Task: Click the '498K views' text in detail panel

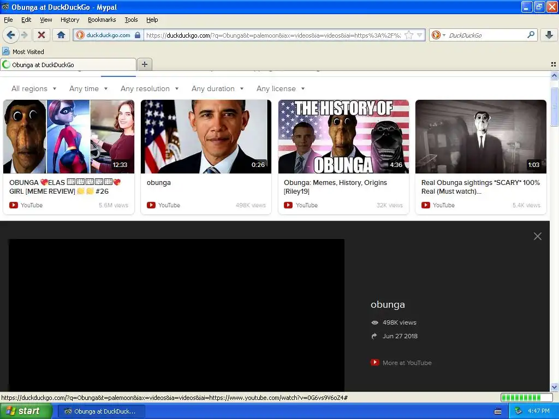Action: tap(399, 322)
